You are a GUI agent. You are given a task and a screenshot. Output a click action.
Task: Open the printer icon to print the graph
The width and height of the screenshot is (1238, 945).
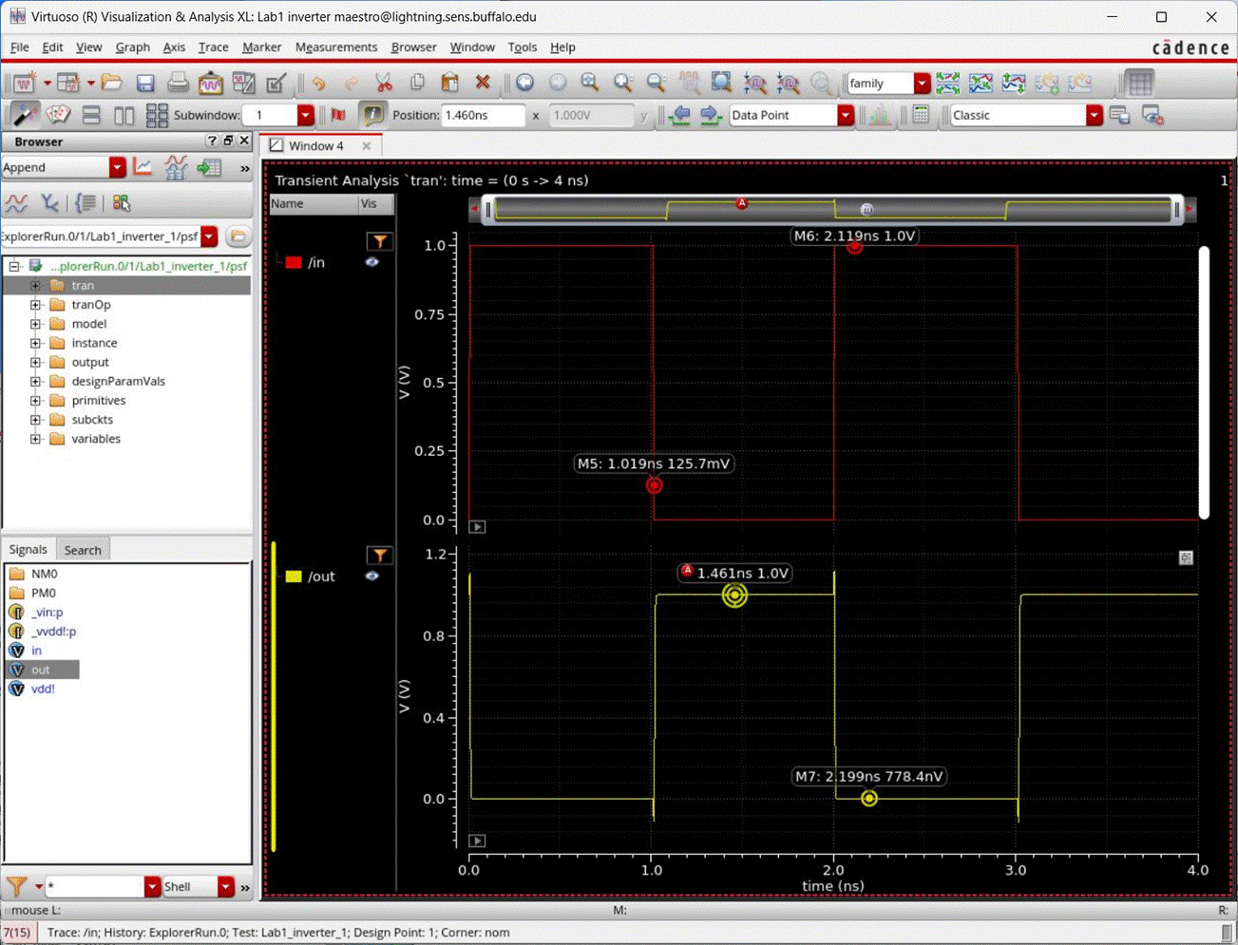click(178, 84)
